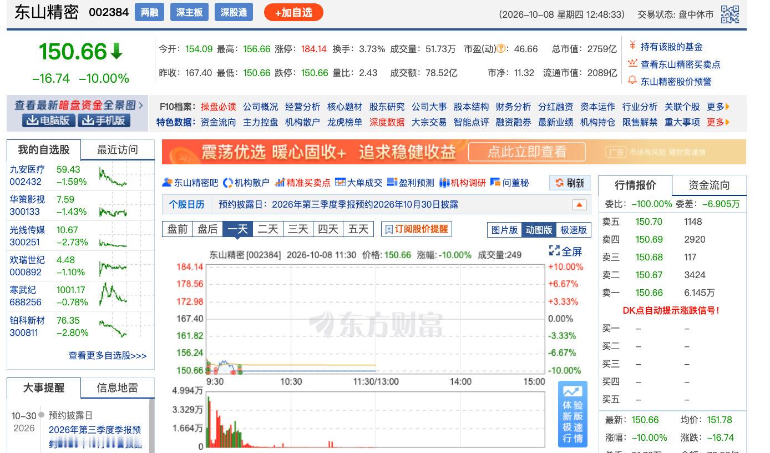Open 龙虎榜单 link
This screenshot has height=453, width=770.
point(345,122)
